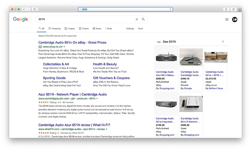Open the £2,070.00 boxed product image
251x150 pixels.
pyautogui.click(x=216, y=57)
